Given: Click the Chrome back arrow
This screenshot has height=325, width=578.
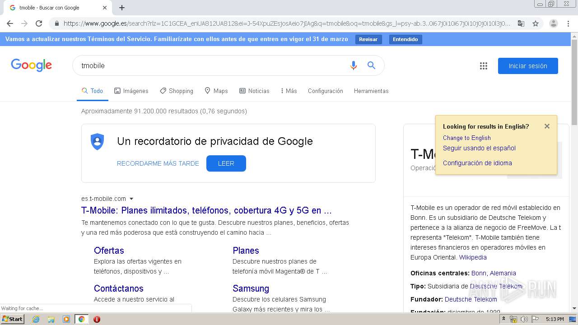Looking at the screenshot, I should pyautogui.click(x=10, y=23).
